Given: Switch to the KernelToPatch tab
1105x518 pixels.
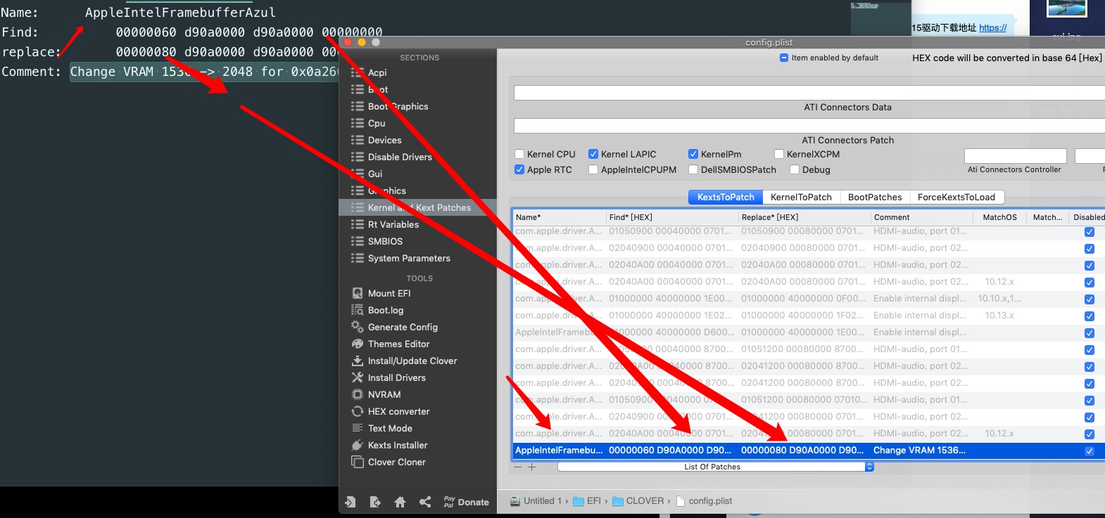Looking at the screenshot, I should click(x=801, y=198).
